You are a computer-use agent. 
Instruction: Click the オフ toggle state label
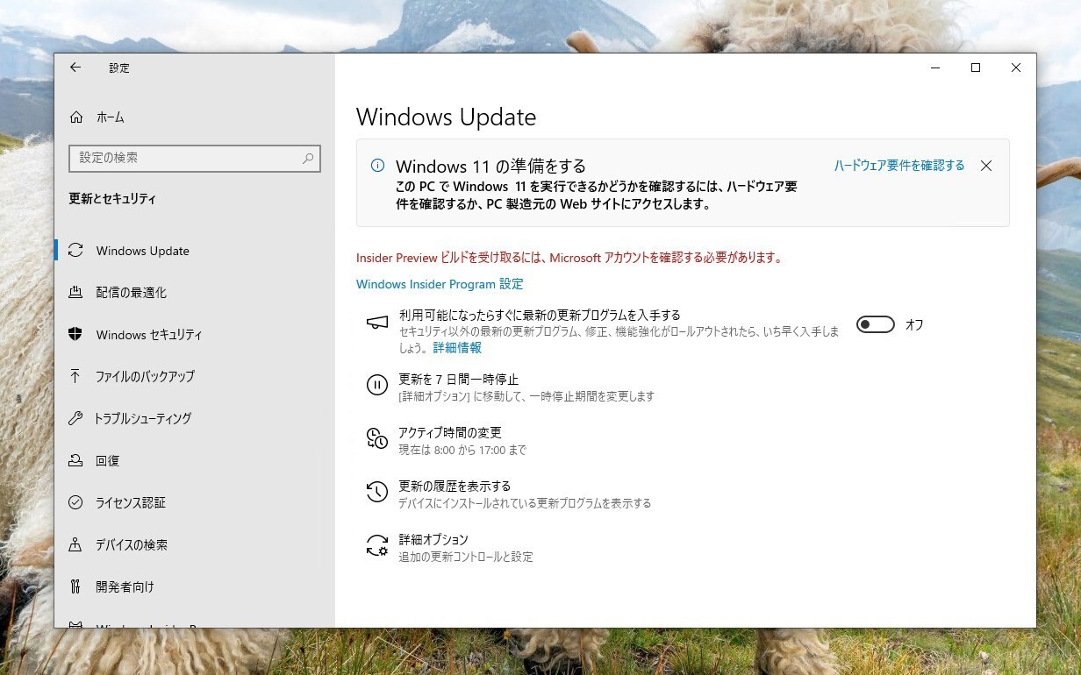click(914, 325)
